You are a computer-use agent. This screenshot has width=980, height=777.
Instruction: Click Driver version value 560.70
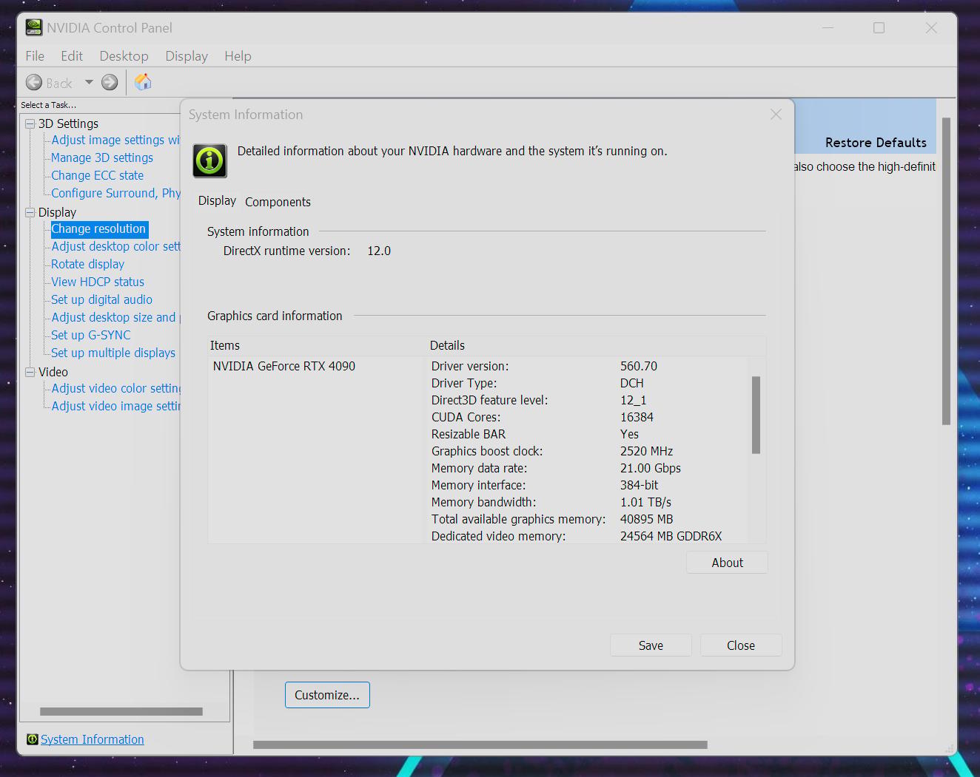pos(639,366)
